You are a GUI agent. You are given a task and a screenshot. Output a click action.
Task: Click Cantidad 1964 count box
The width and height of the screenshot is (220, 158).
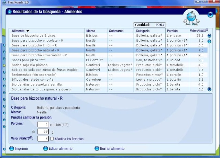pyautogui.click(x=150, y=25)
